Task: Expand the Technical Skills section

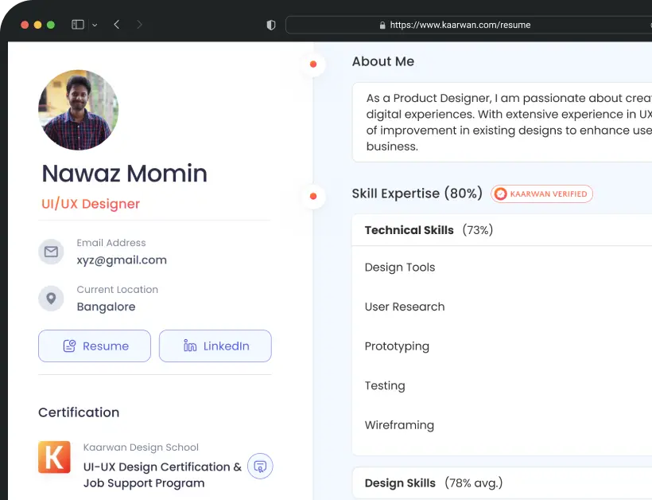Action: click(x=429, y=230)
